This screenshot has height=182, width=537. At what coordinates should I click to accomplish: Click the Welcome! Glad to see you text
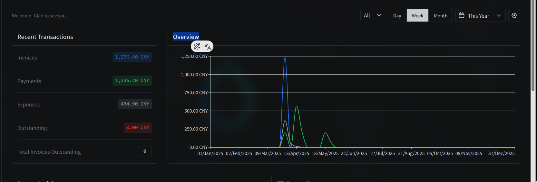click(x=39, y=16)
